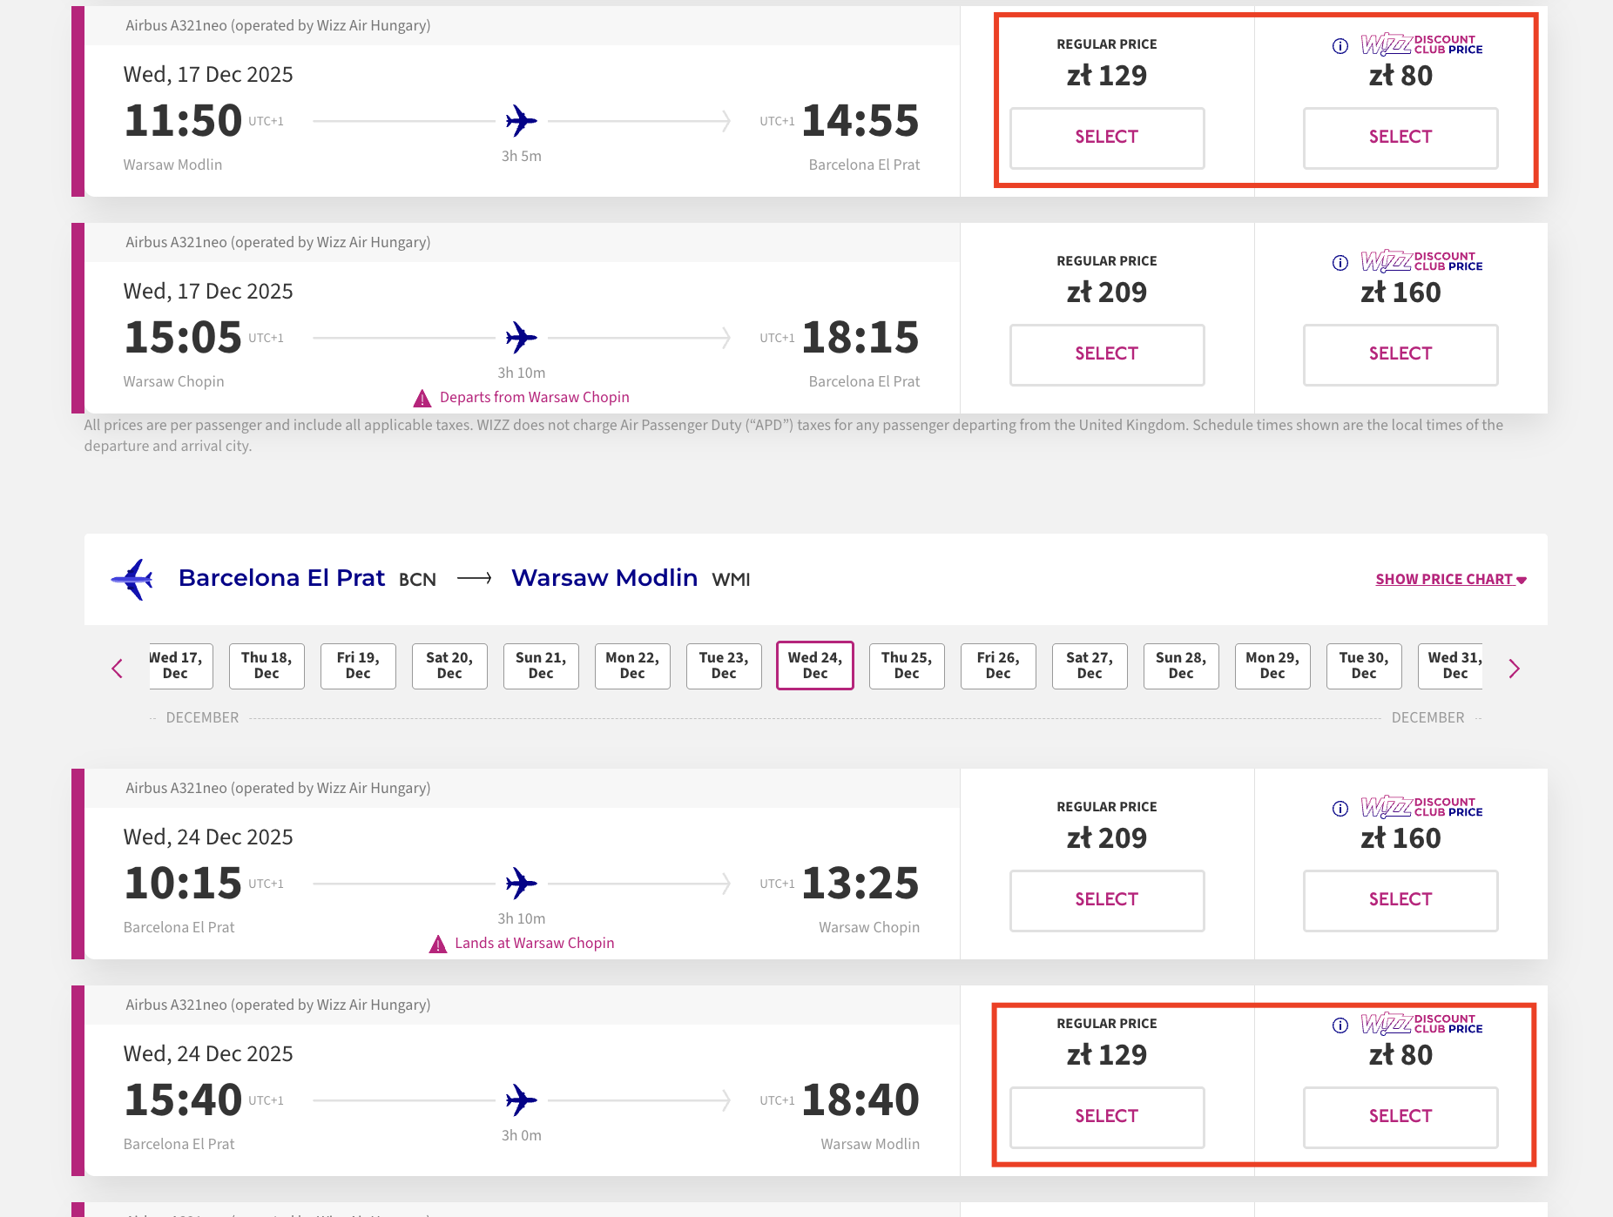Expand the Show Price Chart dropdown
Viewport: 1613px width, 1217px height.
pyautogui.click(x=1450, y=580)
